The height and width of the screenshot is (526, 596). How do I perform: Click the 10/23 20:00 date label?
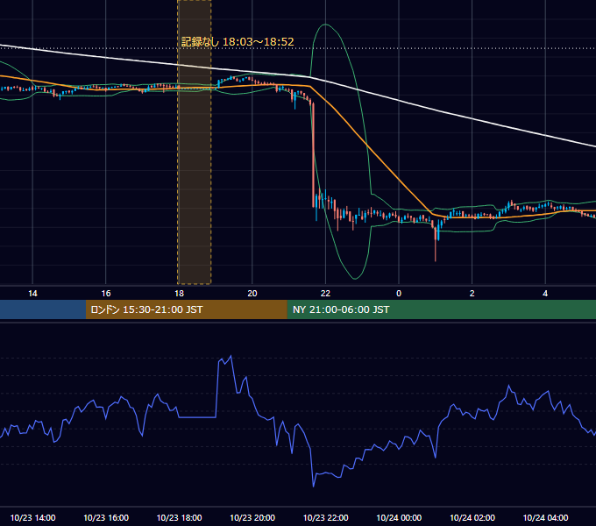252,517
